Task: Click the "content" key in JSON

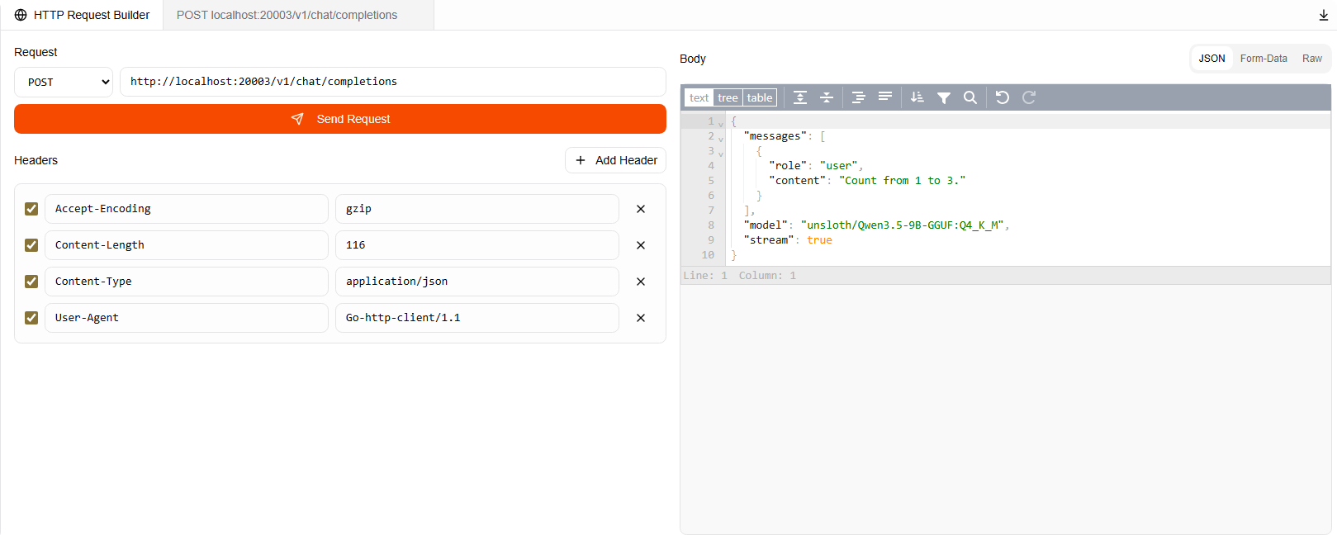Action: tap(797, 181)
